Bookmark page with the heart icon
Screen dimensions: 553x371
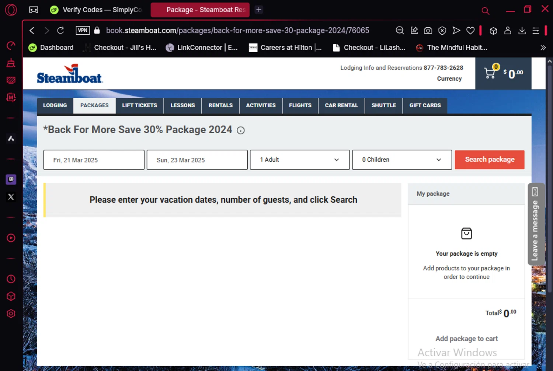[x=470, y=31]
